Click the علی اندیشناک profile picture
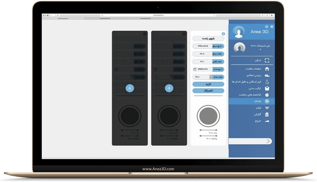The width and height of the screenshot is (317, 182). coord(240,48)
